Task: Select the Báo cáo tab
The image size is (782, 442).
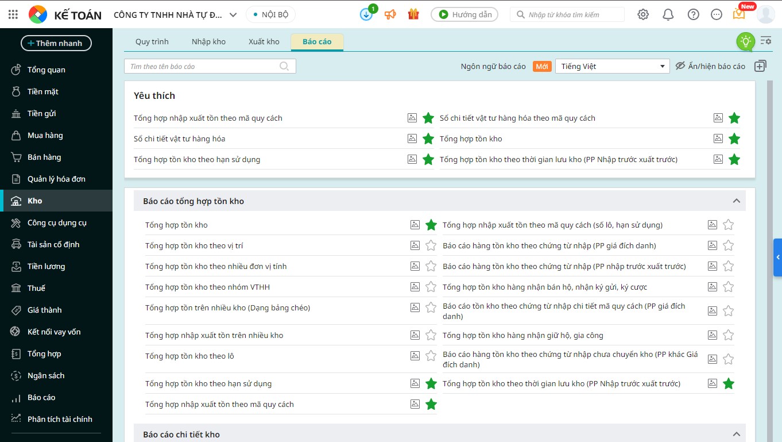Action: (317, 41)
